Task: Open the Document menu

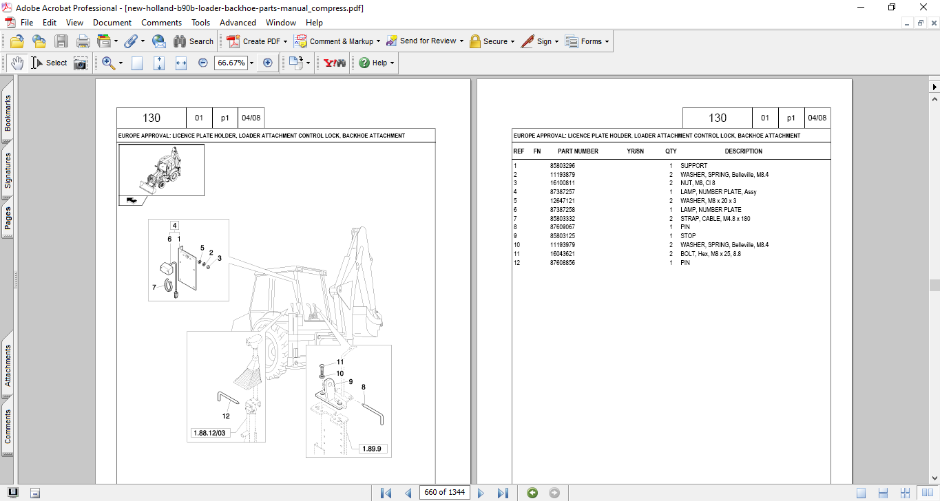Action: pos(112,23)
